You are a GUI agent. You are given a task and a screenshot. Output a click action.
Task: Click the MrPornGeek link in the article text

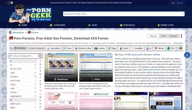coord(154,70)
